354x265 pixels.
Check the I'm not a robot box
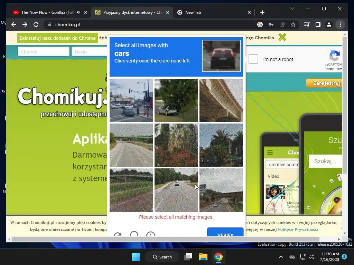[253, 59]
